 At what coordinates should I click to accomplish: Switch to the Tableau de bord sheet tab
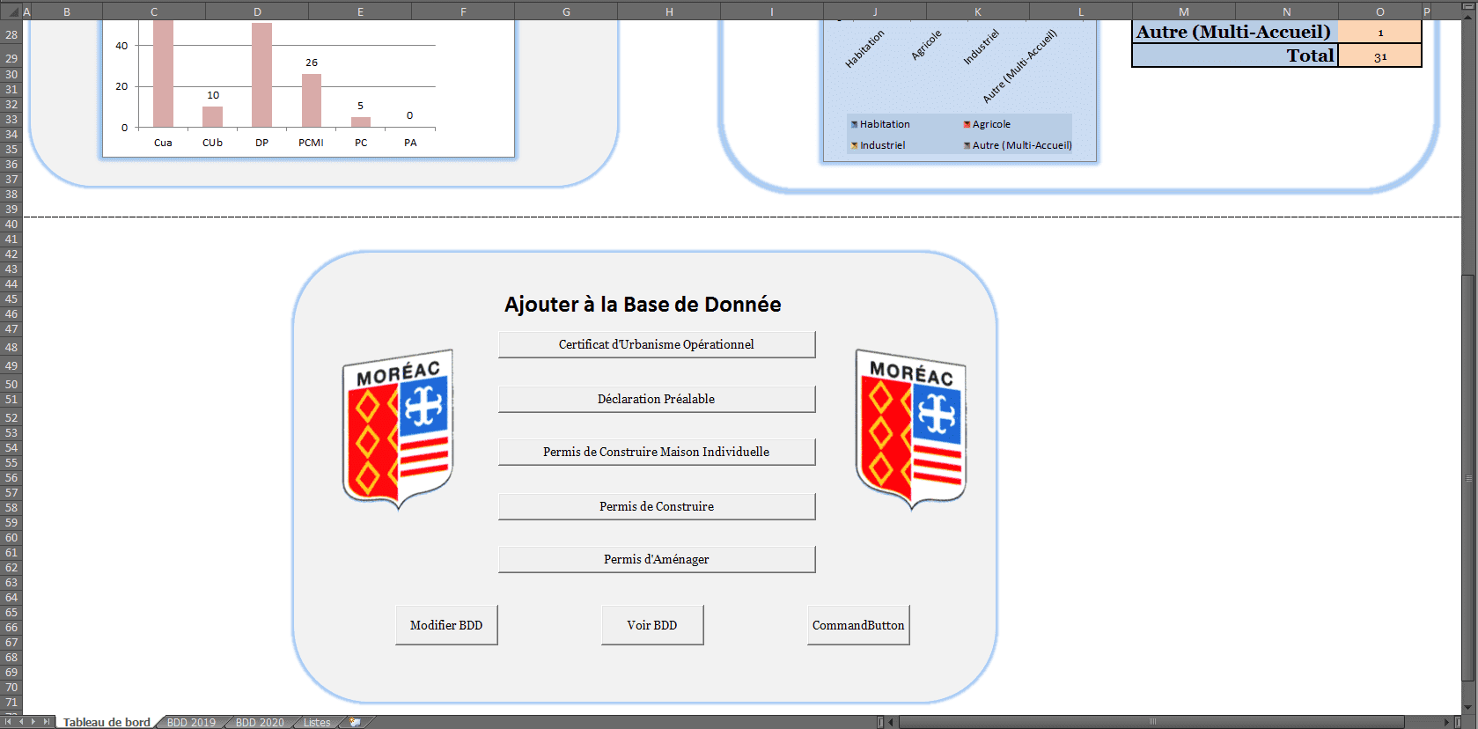coord(107,722)
